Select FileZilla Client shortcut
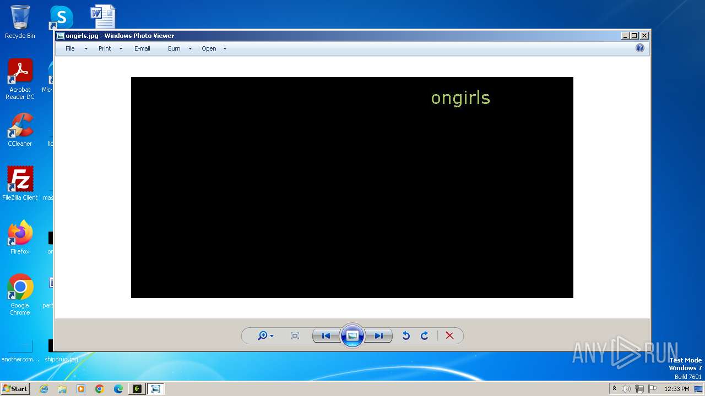This screenshot has width=705, height=396. click(x=20, y=183)
